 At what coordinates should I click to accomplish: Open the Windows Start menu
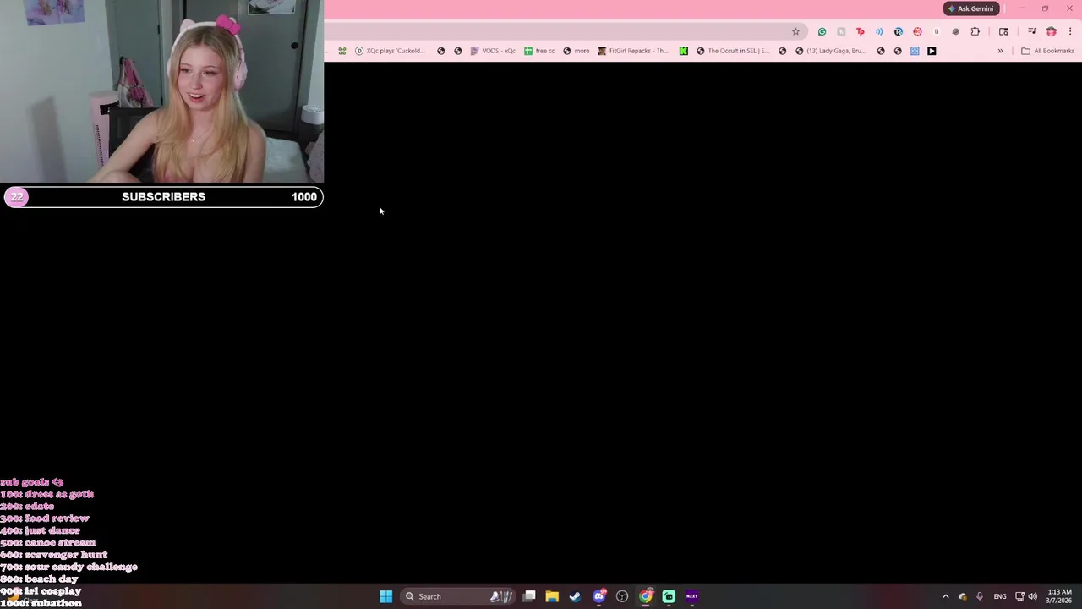pyautogui.click(x=385, y=596)
